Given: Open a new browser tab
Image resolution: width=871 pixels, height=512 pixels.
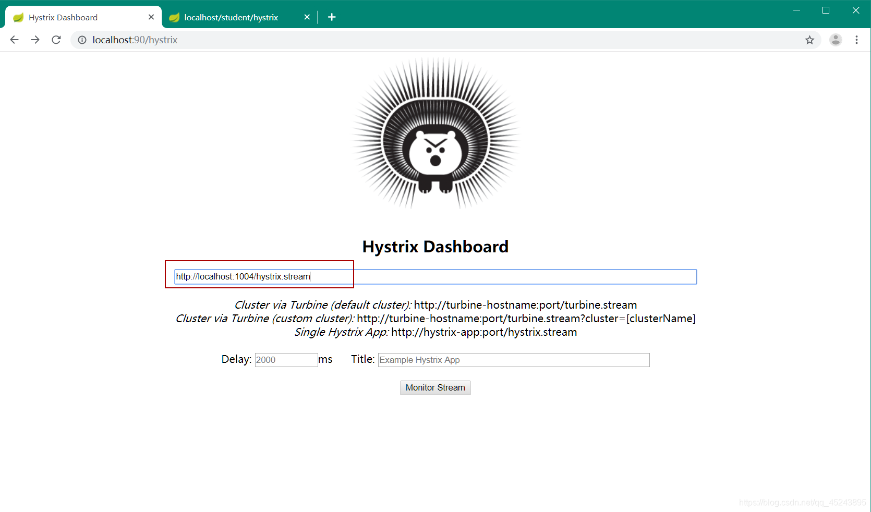Looking at the screenshot, I should coord(332,17).
